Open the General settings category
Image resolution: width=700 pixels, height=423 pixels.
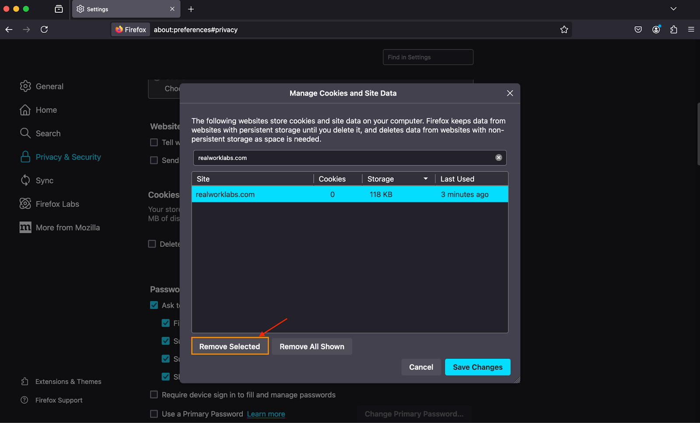click(42, 86)
